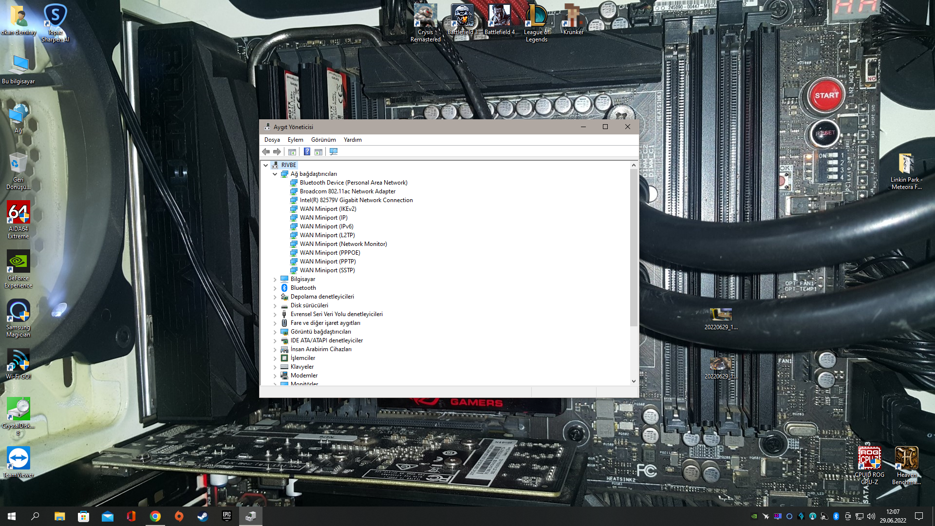Click the Epic Games taskbar icon

click(x=226, y=516)
